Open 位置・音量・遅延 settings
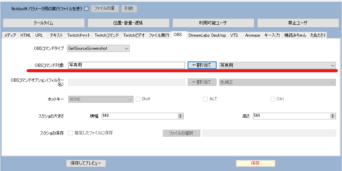The width and height of the screenshot is (342, 171). click(x=129, y=23)
